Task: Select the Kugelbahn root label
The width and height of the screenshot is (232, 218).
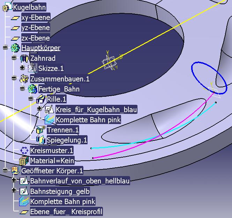Action: pyautogui.click(x=30, y=7)
